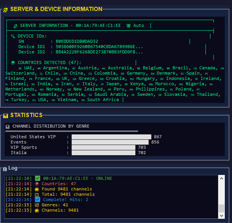Click the Log panel clipboard icon

coord(5,169)
